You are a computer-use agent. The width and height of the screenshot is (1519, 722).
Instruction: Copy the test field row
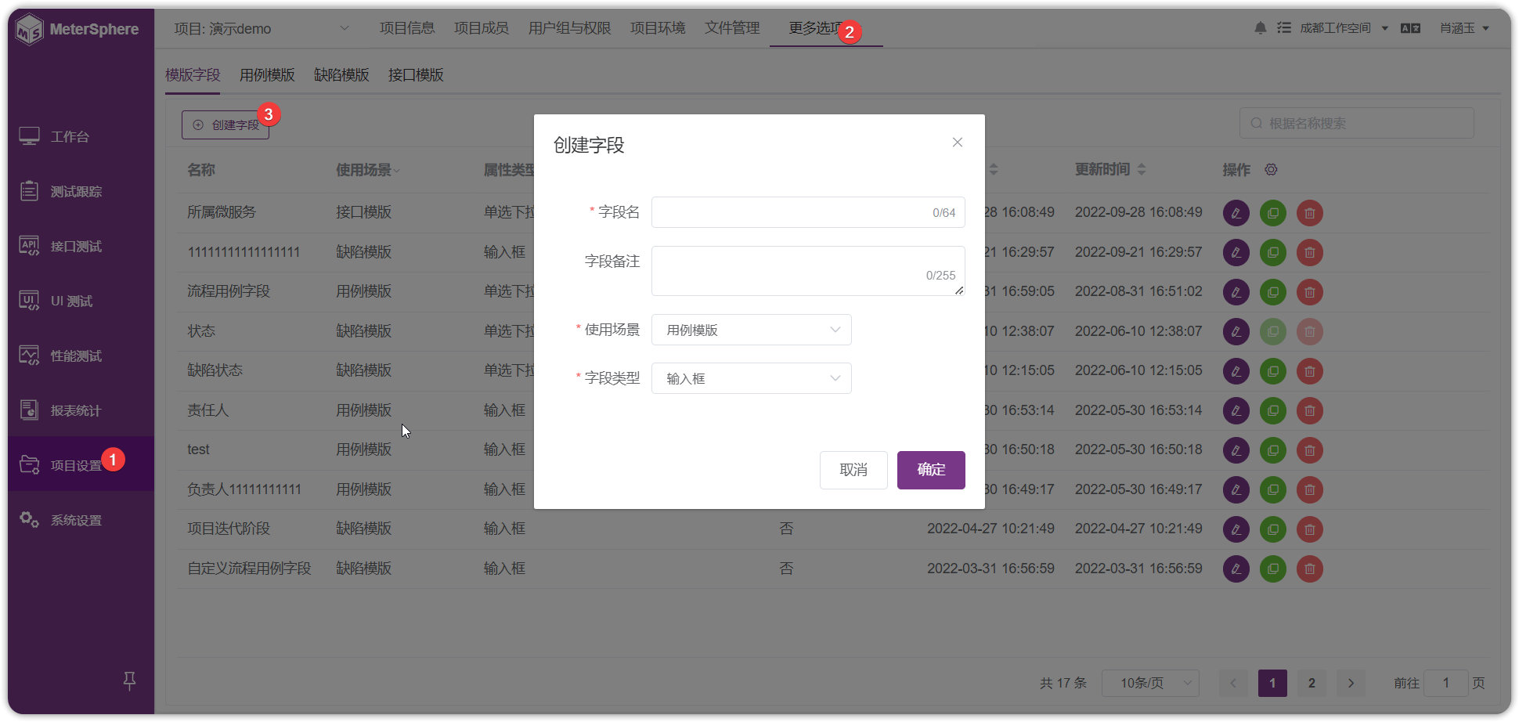(1273, 449)
